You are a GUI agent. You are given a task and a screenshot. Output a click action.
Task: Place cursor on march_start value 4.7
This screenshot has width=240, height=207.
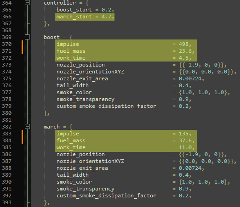(x=106, y=17)
